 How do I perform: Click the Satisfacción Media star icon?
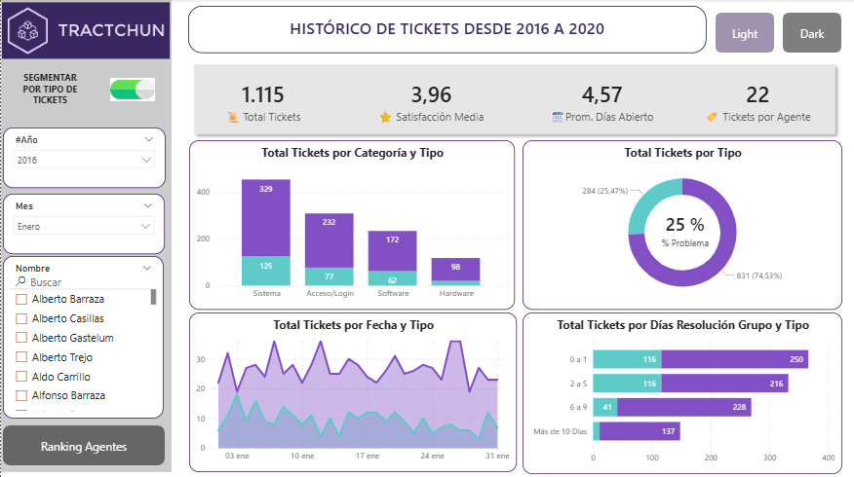[386, 117]
